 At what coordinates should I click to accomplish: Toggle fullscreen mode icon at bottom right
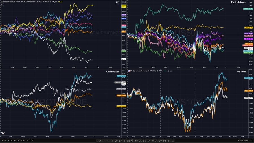[x=251, y=140]
